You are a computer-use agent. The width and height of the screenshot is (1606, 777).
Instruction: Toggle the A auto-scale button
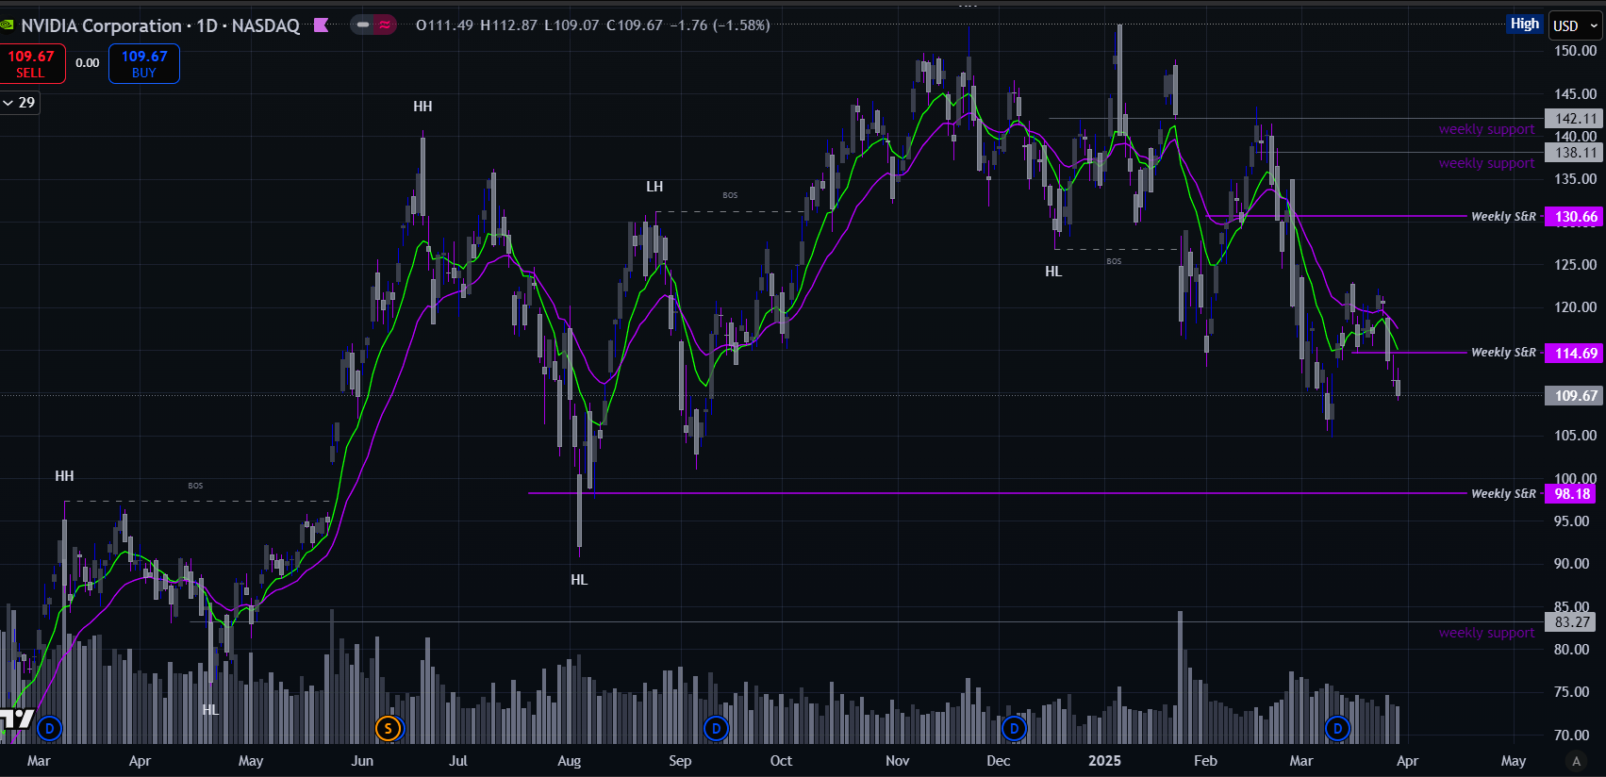click(1576, 761)
